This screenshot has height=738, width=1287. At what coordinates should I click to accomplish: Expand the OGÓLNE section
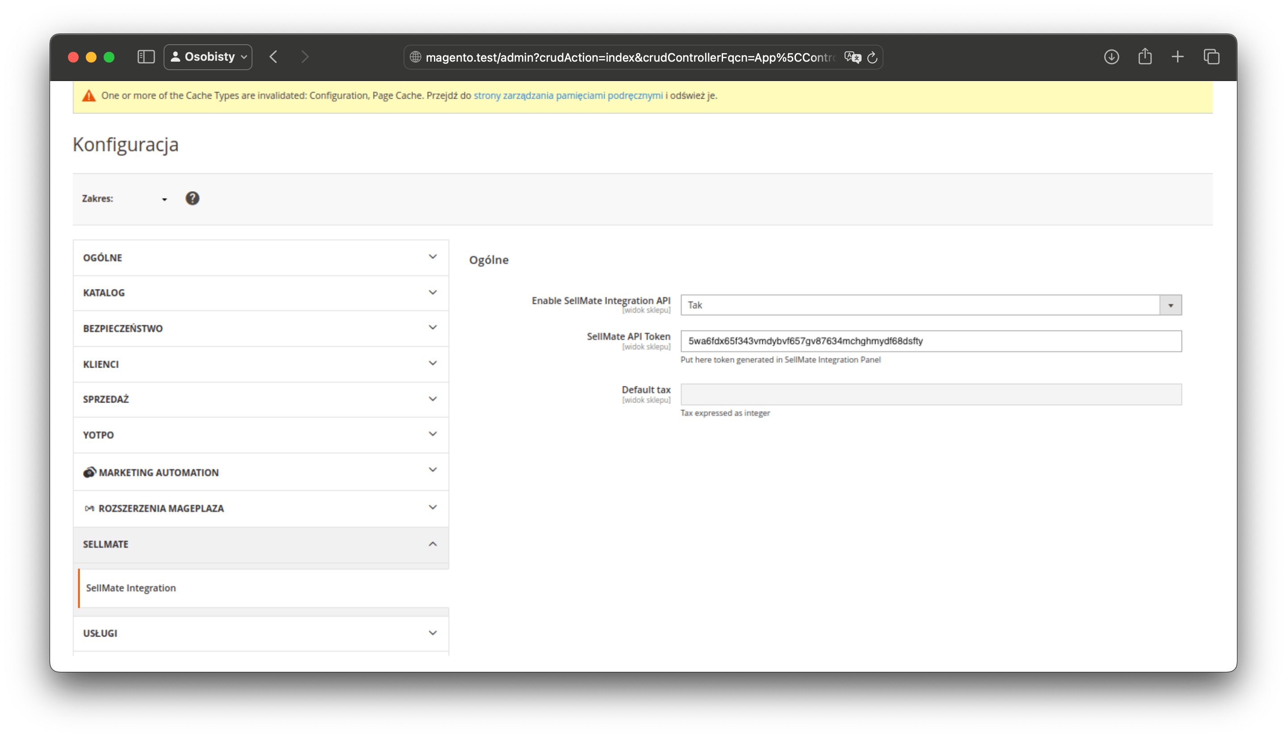261,257
